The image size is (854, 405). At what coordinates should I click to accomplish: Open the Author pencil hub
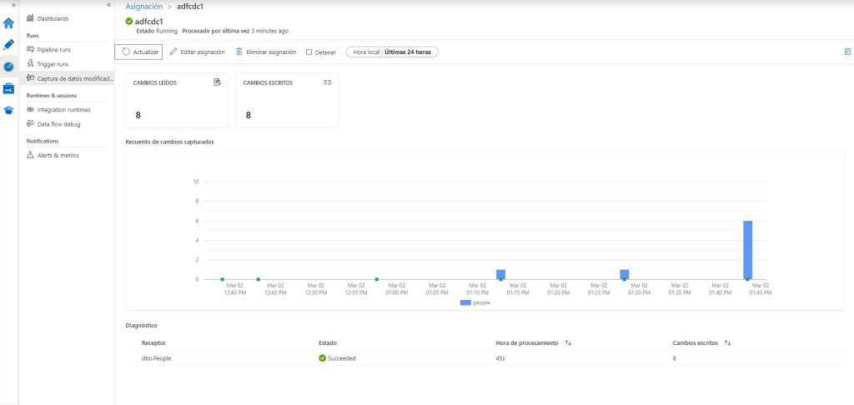click(8, 44)
